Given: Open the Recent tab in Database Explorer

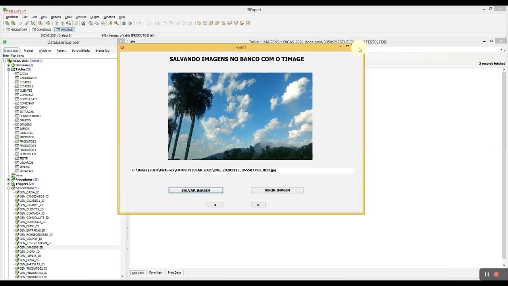Looking at the screenshot, I should click(x=61, y=50).
